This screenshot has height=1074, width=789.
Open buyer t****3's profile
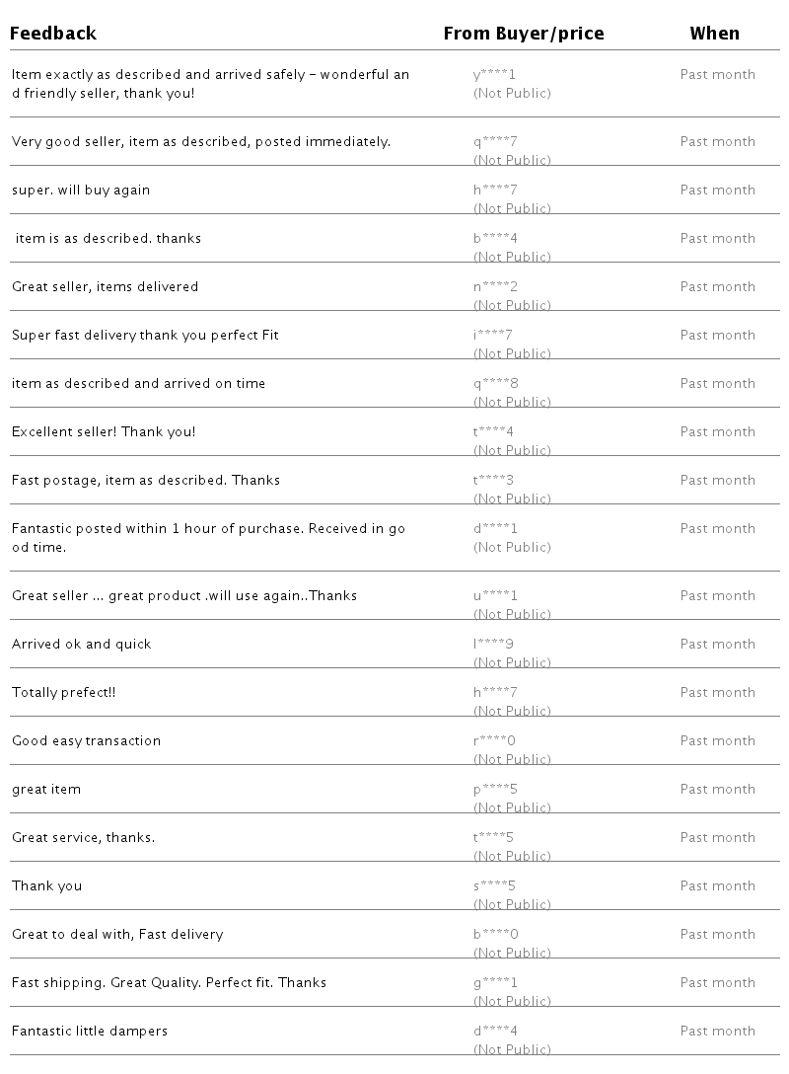coord(495,481)
